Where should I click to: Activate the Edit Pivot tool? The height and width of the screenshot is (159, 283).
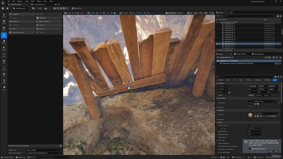[22, 22]
